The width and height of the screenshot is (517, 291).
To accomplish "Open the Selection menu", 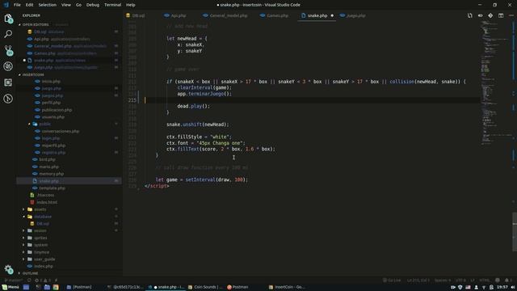I will click(48, 5).
